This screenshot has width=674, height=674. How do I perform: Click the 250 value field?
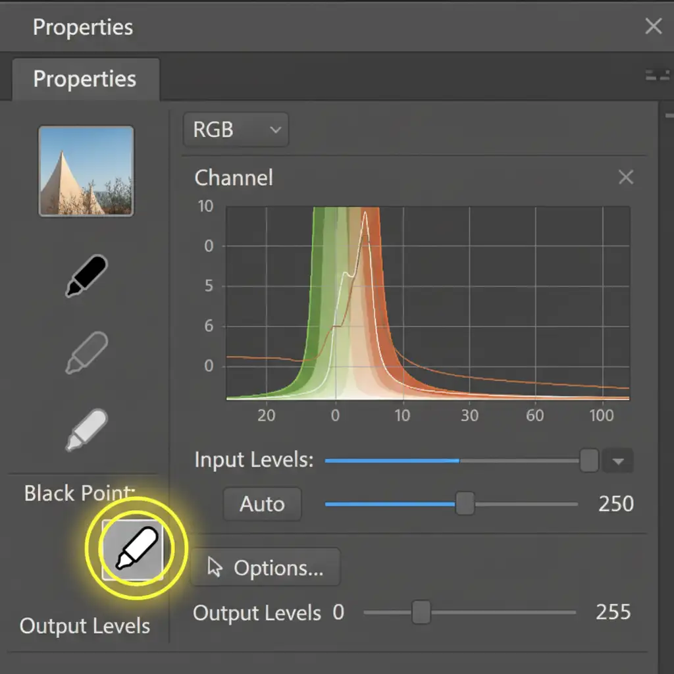tap(615, 504)
